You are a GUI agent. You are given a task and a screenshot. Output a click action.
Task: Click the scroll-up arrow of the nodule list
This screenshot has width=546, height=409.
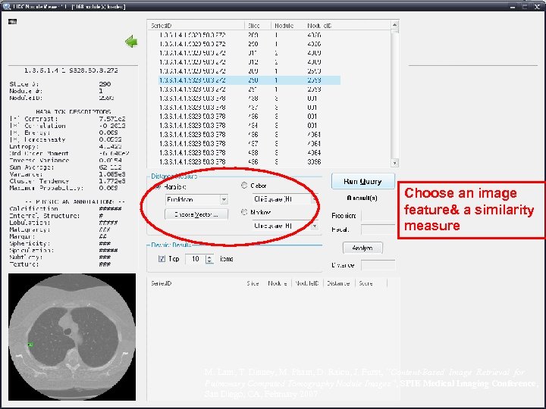394,25
